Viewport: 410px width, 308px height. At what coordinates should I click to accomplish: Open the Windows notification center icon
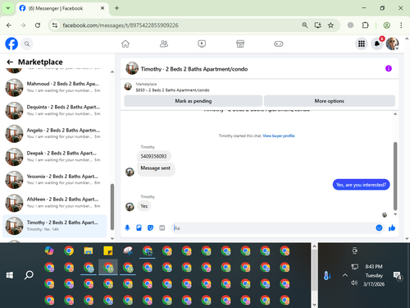397,275
